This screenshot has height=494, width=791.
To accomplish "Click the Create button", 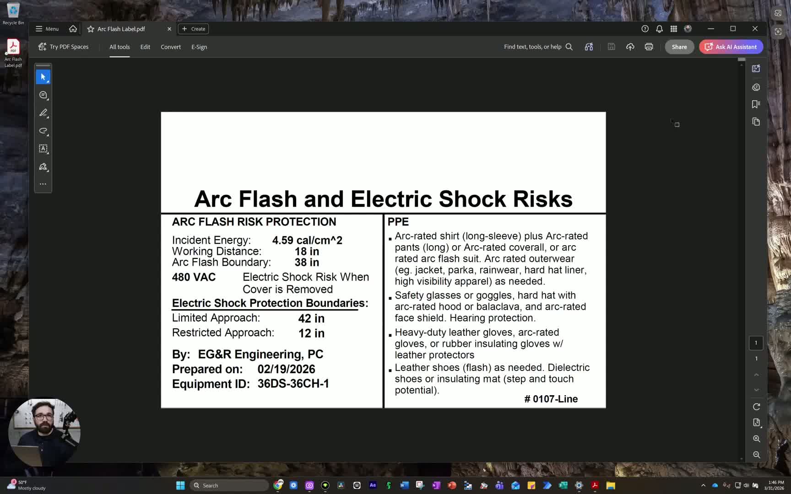I will click(x=193, y=29).
